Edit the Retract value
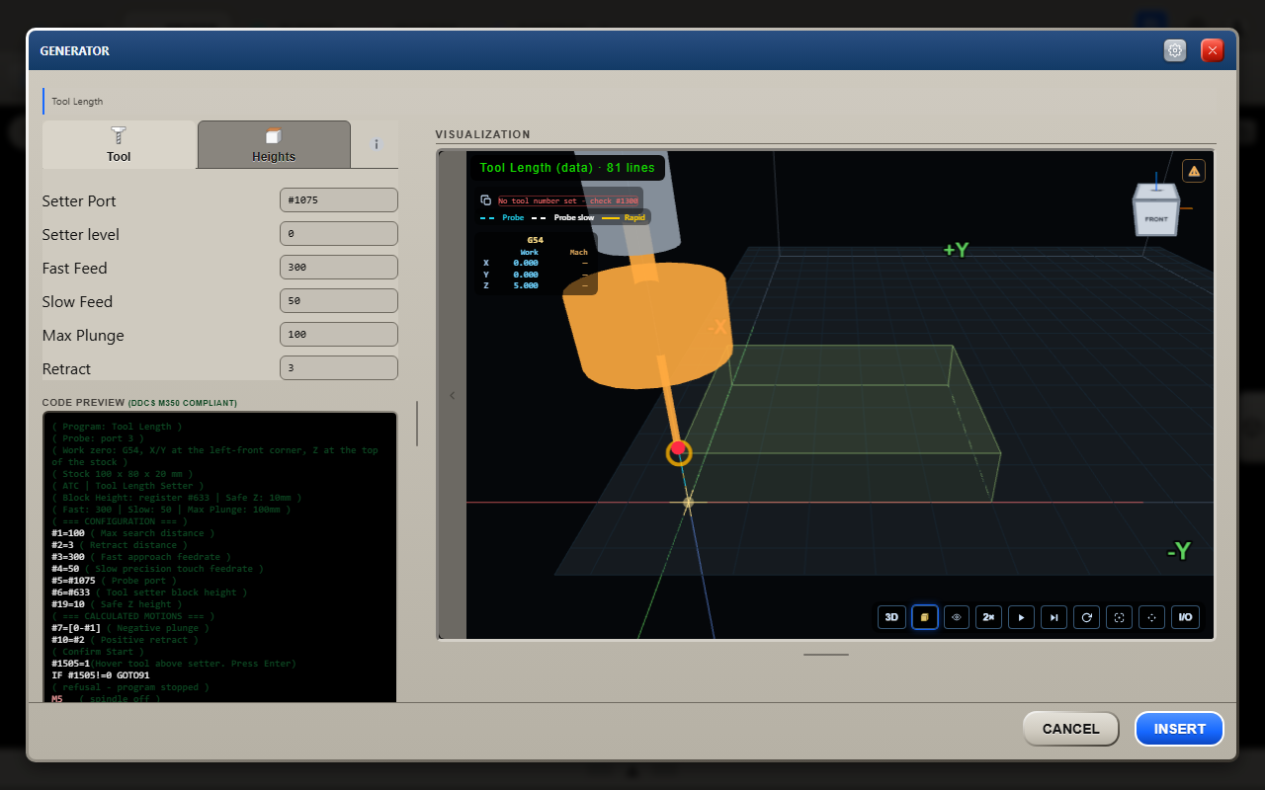The image size is (1265, 790). tap(339, 368)
